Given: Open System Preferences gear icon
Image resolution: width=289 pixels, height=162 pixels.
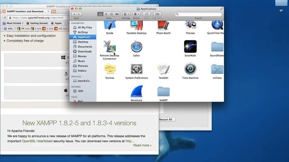Looking at the screenshot, I should (136, 69).
